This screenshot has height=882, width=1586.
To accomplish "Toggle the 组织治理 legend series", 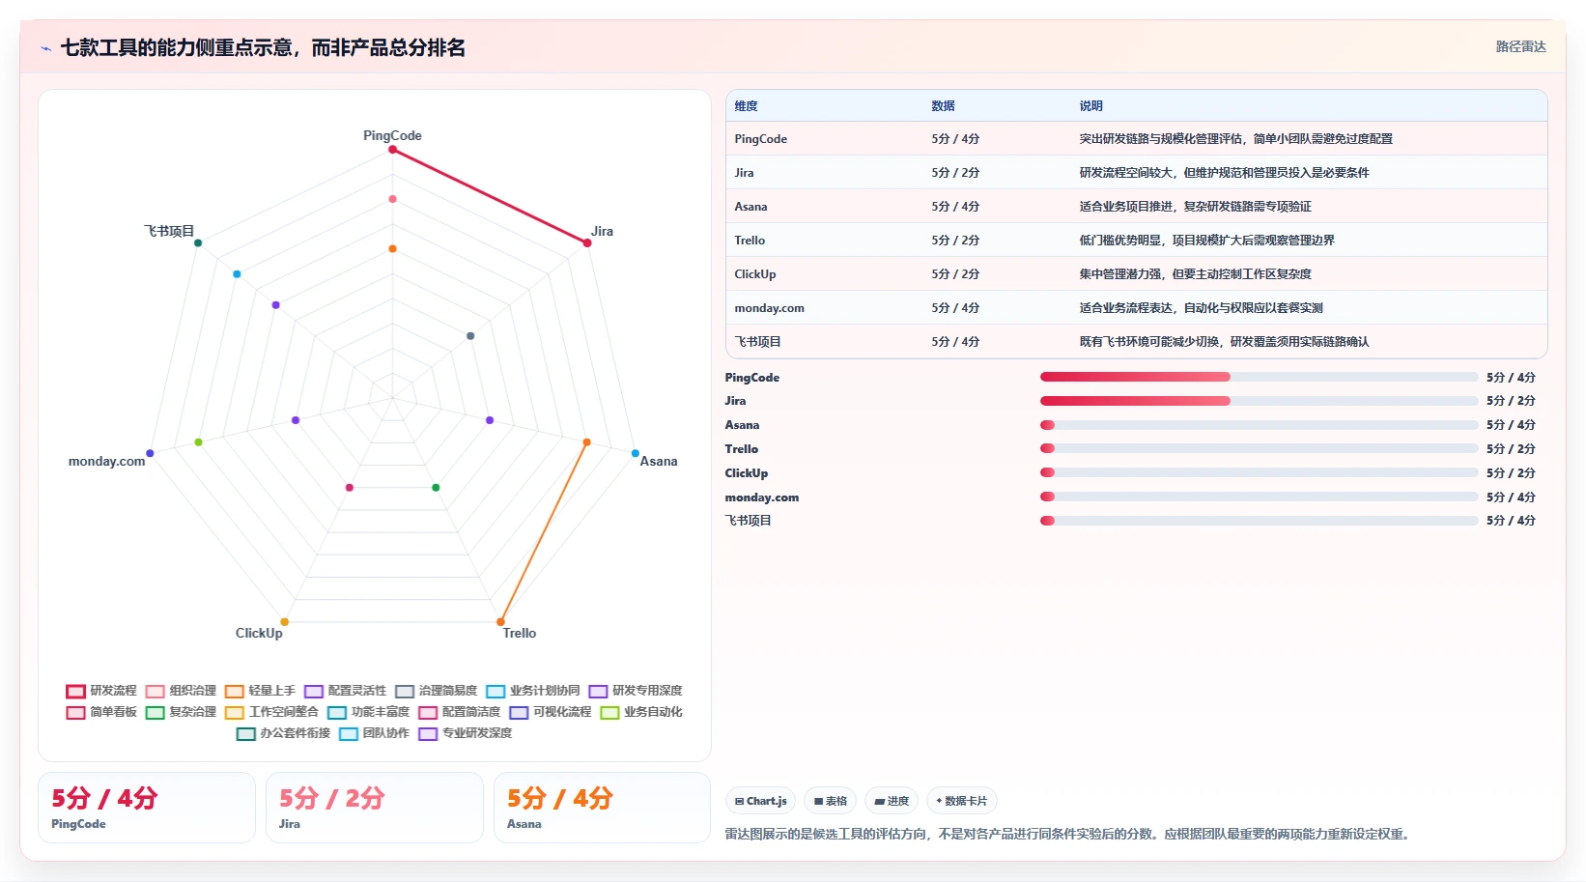I will tap(181, 691).
